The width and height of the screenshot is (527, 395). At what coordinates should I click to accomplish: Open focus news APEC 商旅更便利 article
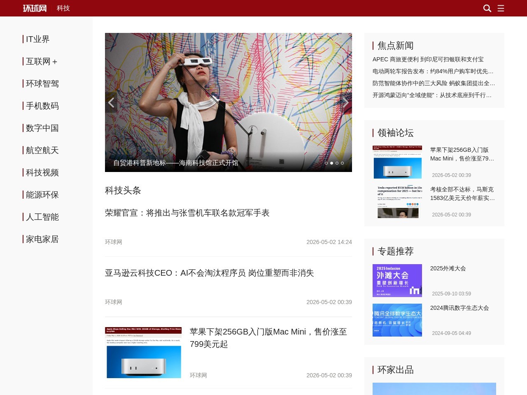coord(428,59)
